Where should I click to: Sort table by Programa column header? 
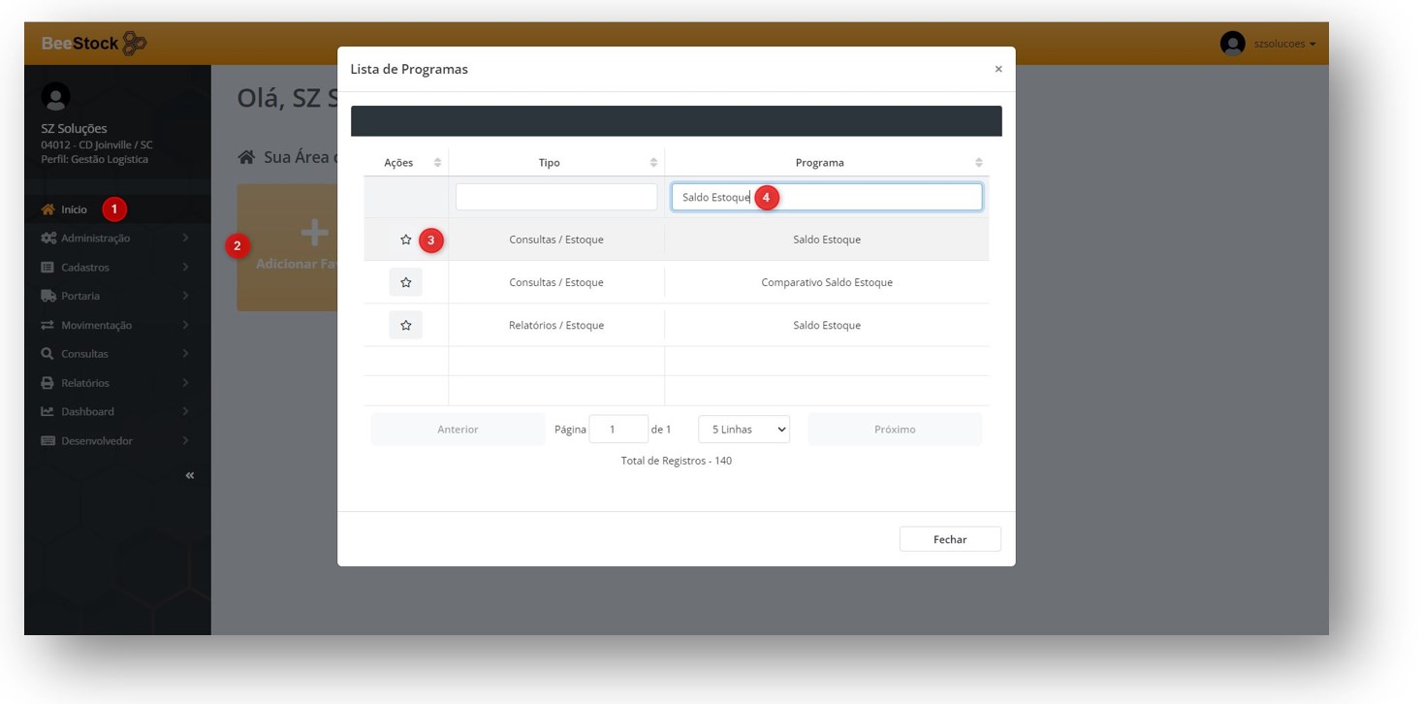(x=819, y=163)
